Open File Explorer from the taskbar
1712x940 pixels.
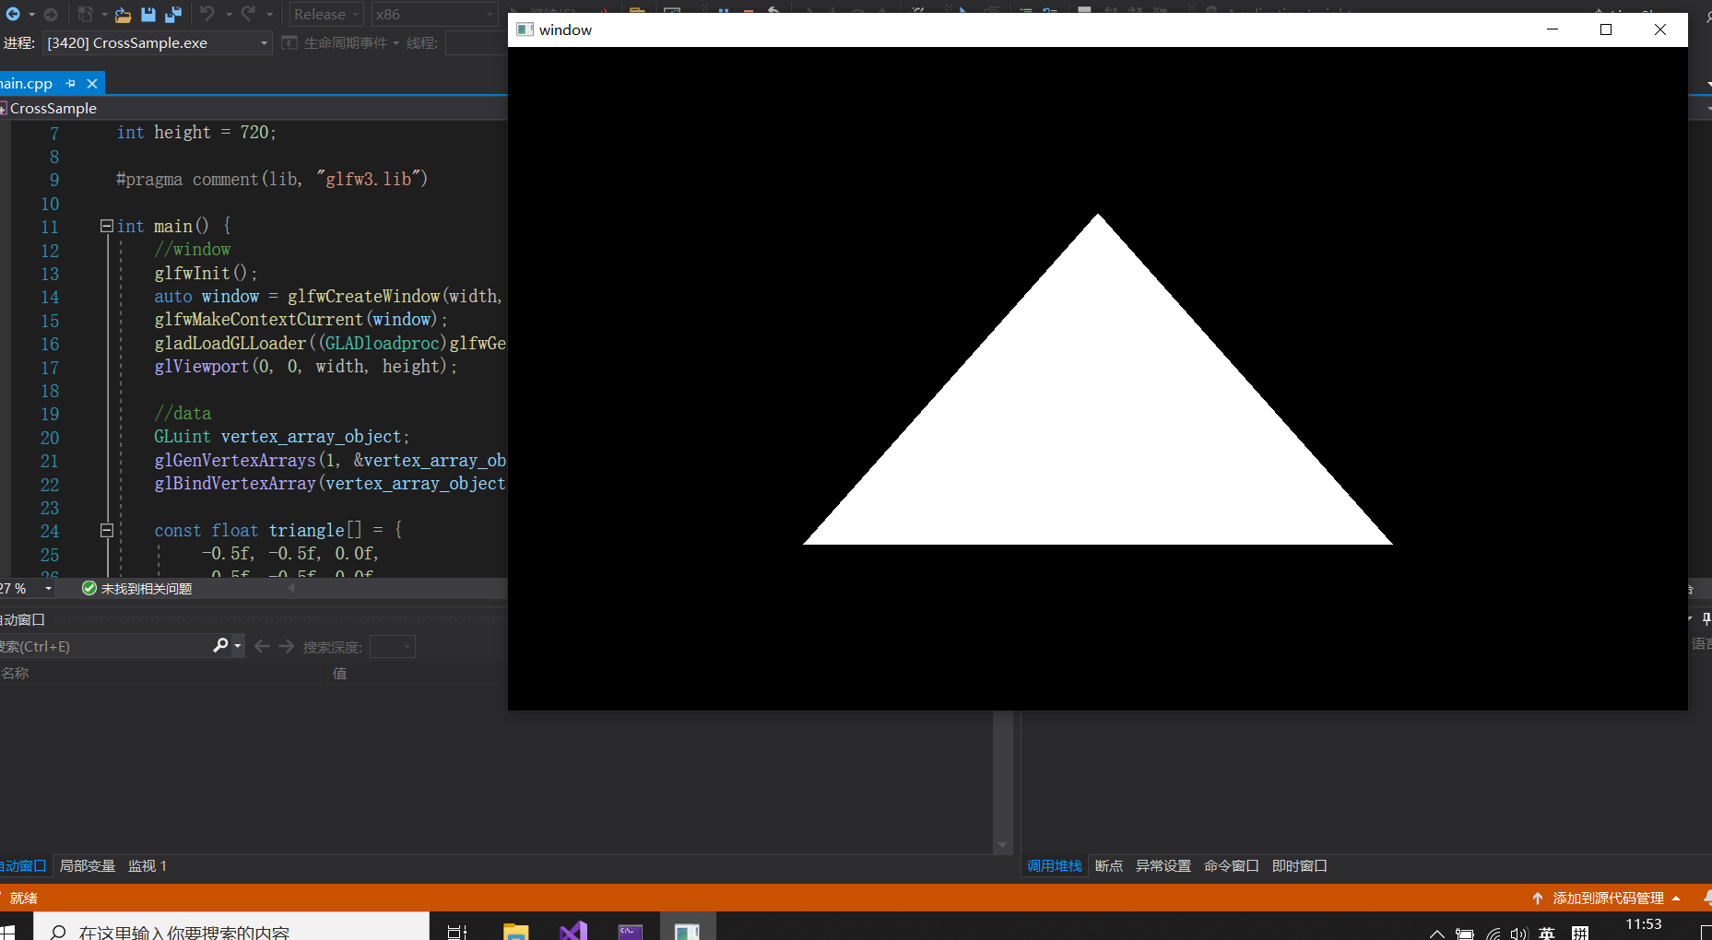tap(516, 931)
